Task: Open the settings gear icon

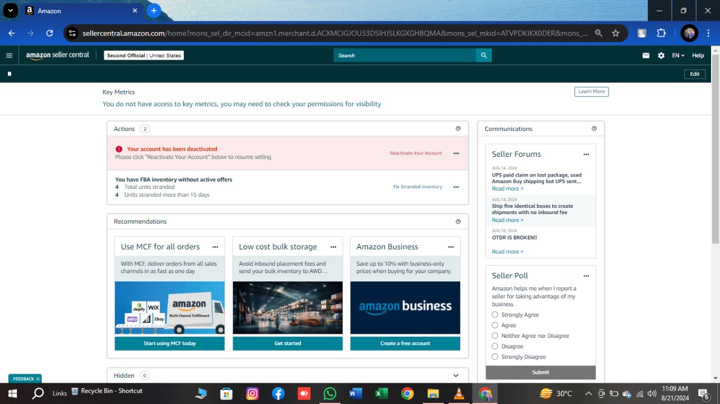Action: [x=661, y=56]
